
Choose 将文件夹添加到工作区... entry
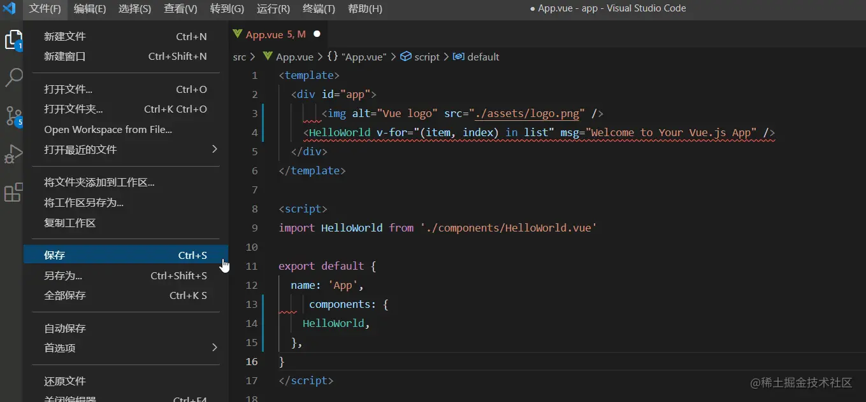point(126,183)
